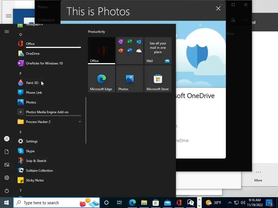Launch Paint 3D from the Start menu
Image resolution: width=278 pixels, height=208 pixels.
tap(49, 83)
